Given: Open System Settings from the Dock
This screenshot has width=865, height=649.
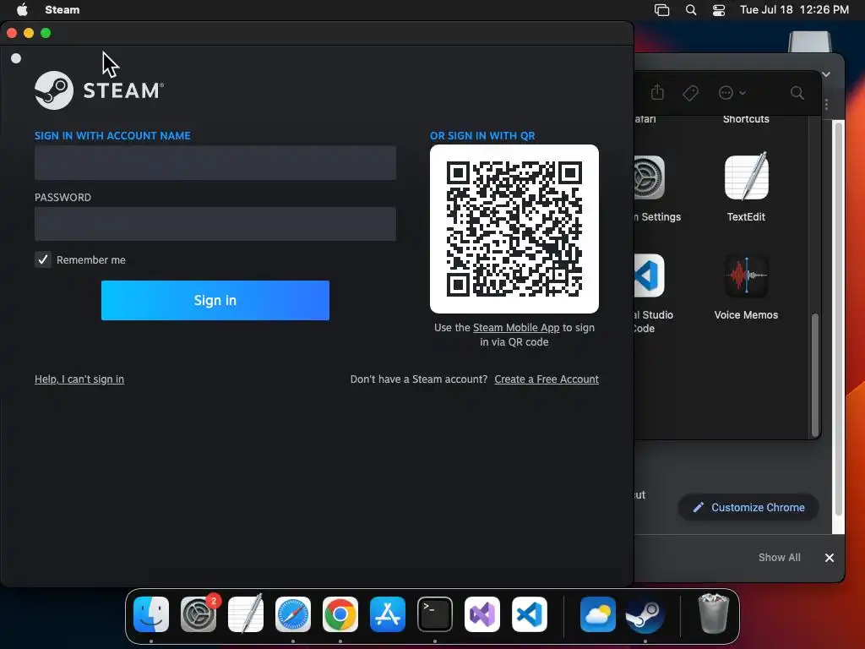Looking at the screenshot, I should coord(199,614).
